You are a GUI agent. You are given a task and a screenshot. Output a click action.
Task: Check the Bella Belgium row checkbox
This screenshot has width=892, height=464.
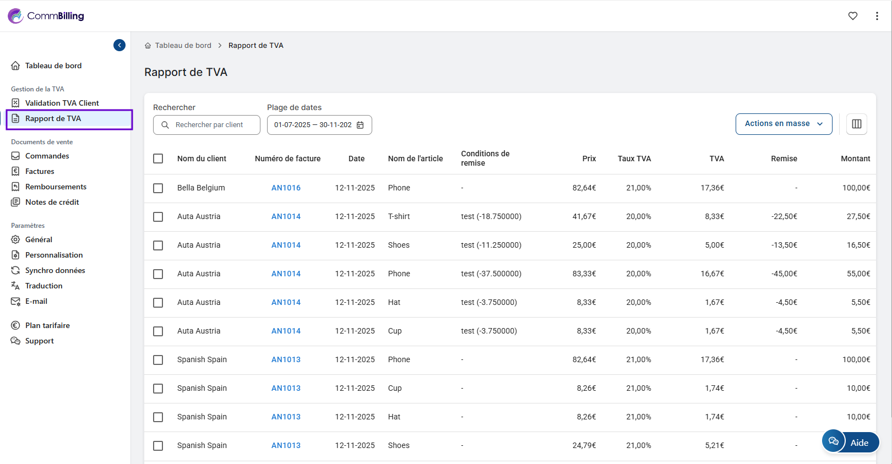pyautogui.click(x=158, y=188)
